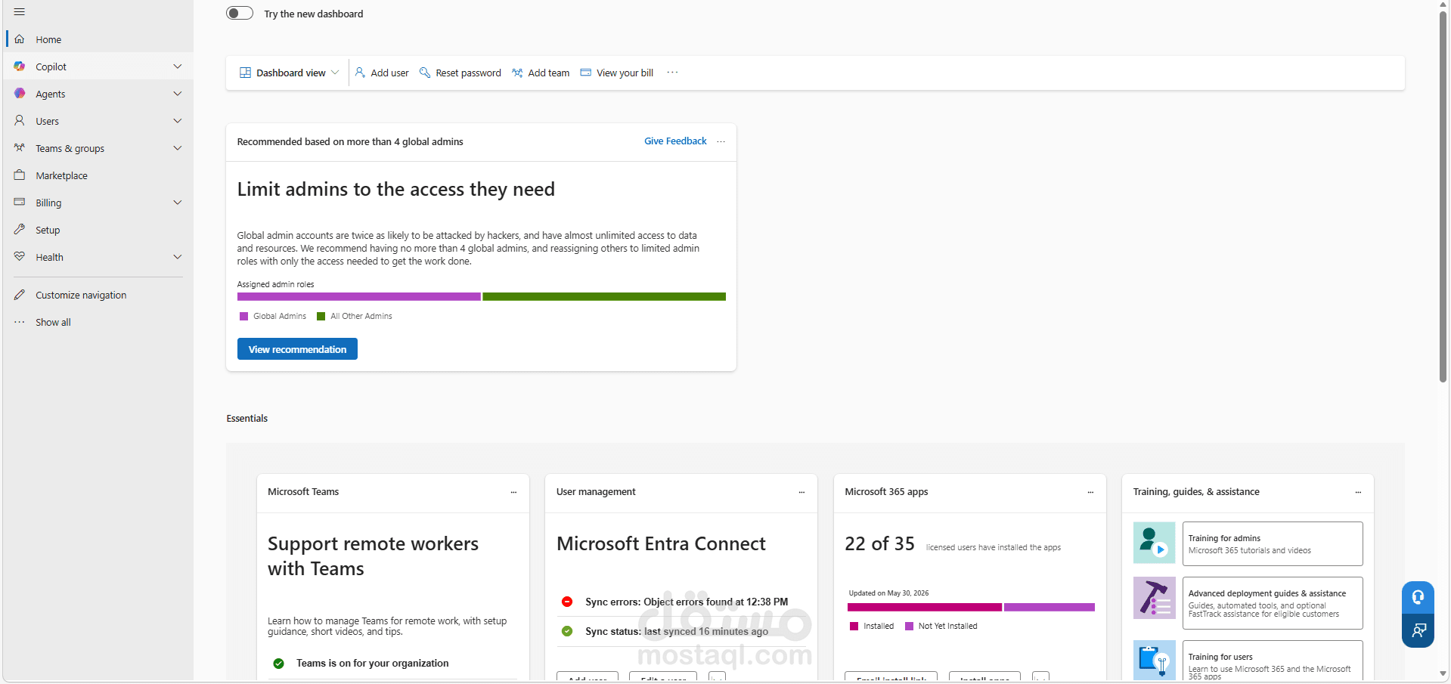Click the Add team icon
Image resolution: width=1451 pixels, height=684 pixels.
[517, 73]
